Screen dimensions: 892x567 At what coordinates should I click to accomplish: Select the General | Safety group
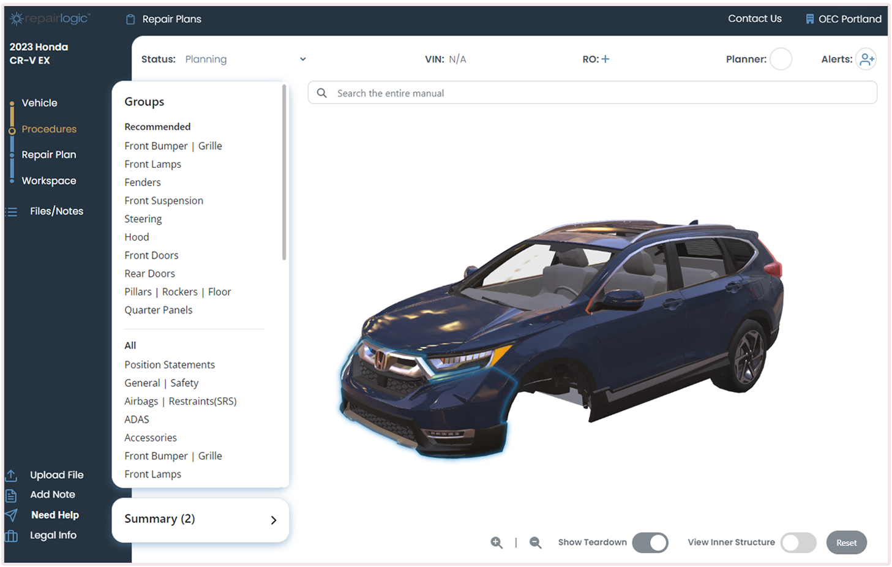click(x=162, y=383)
